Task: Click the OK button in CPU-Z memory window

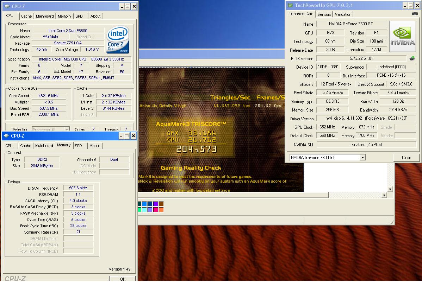Action: tap(123, 279)
